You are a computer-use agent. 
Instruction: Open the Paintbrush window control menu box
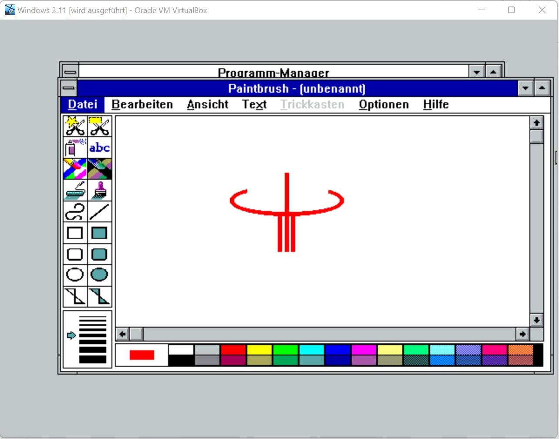coord(68,88)
